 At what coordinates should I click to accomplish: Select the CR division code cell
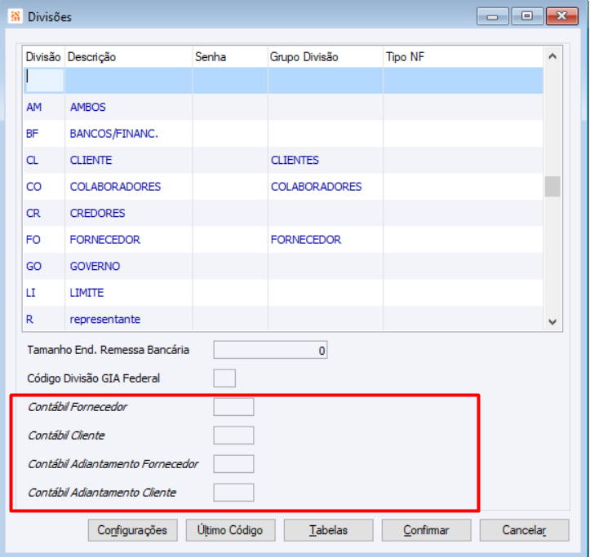[x=44, y=213]
